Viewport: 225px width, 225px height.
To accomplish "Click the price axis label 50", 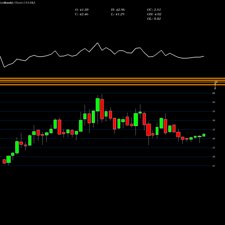I will tap(214, 120).
